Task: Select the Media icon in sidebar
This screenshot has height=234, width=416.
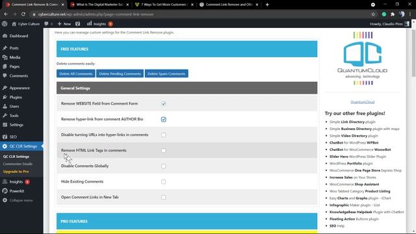Action: pyautogui.click(x=5, y=57)
